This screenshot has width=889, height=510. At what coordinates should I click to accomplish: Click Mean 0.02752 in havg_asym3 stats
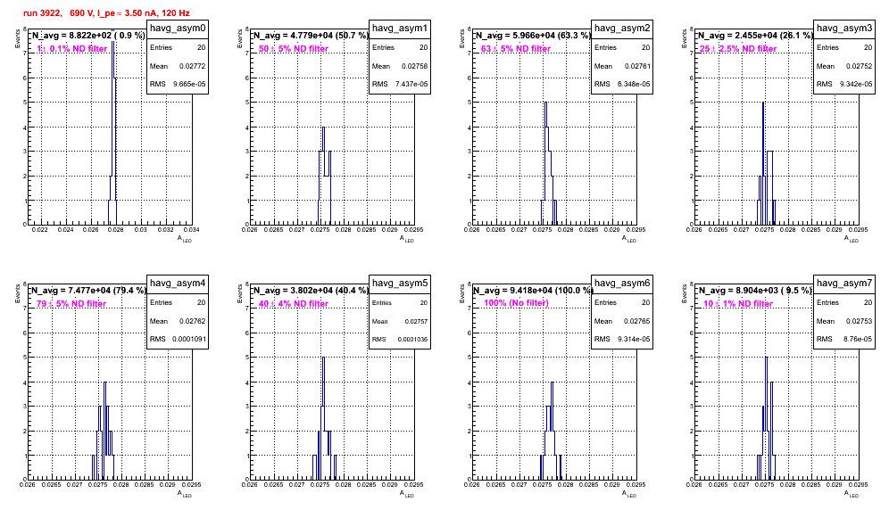(x=844, y=66)
